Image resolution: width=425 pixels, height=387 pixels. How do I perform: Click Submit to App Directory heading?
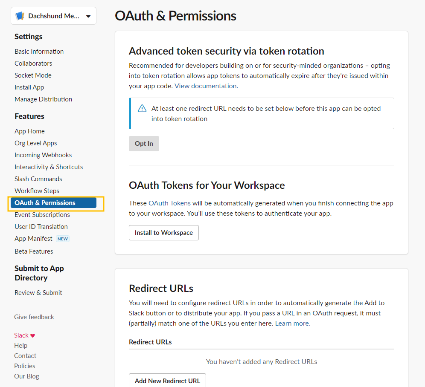point(39,273)
